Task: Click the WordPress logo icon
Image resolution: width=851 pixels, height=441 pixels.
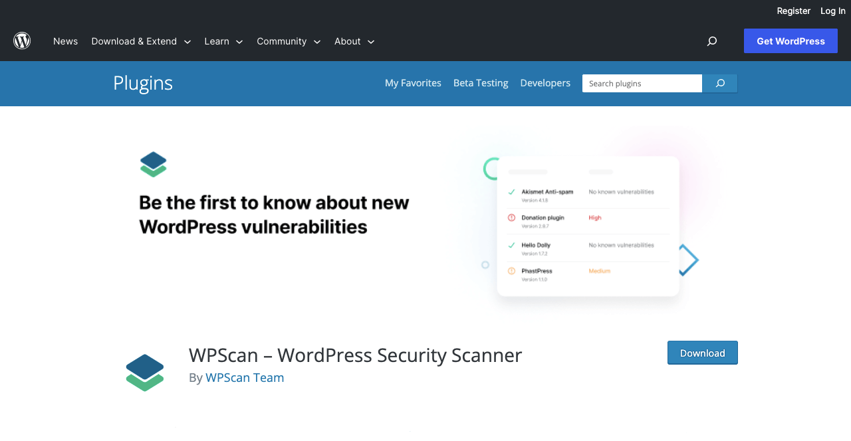Action: (22, 41)
